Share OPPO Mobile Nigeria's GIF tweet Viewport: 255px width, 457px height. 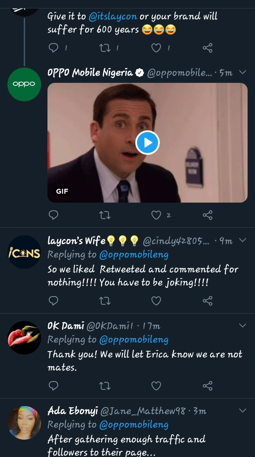[208, 215]
